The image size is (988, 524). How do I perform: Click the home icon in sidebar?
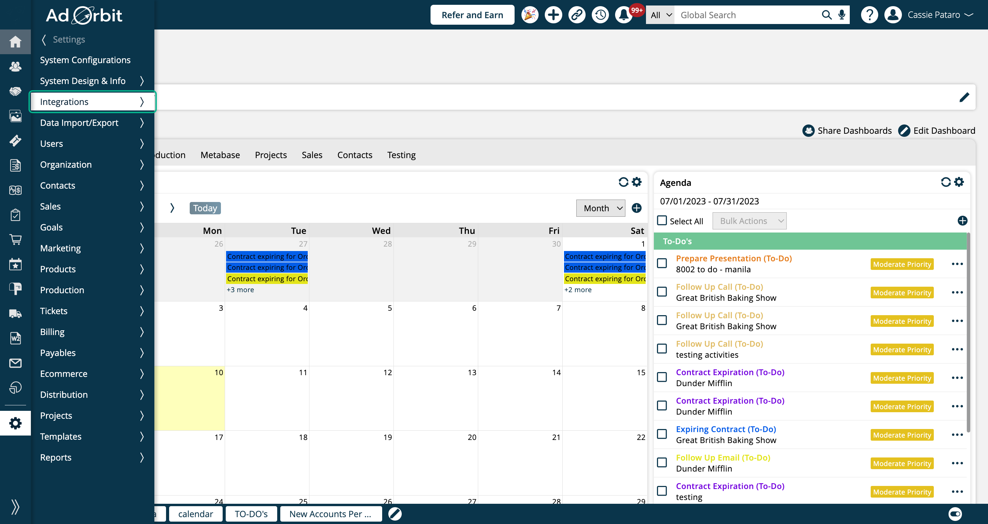pyautogui.click(x=15, y=41)
